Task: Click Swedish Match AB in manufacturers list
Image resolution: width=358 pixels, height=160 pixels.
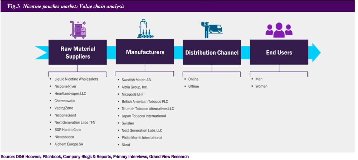Action: [x=136, y=80]
